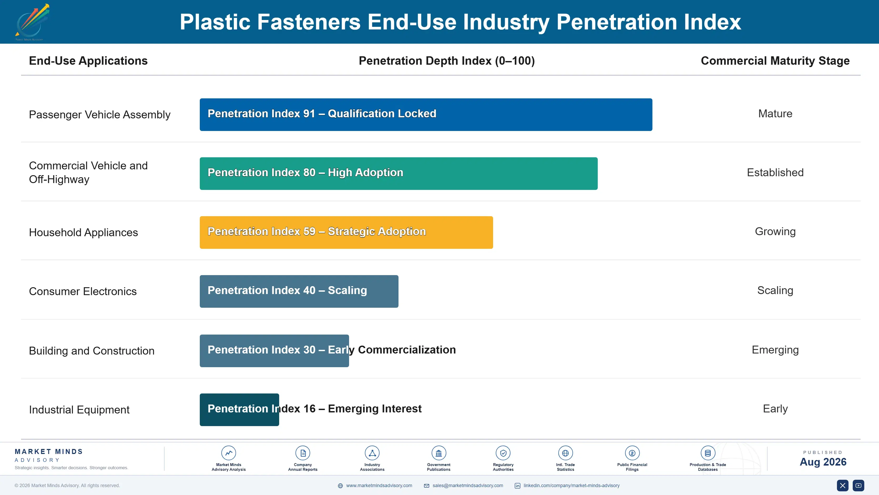Click the copyright notice text
Screen dimensions: 879x495
(x=67, y=486)
